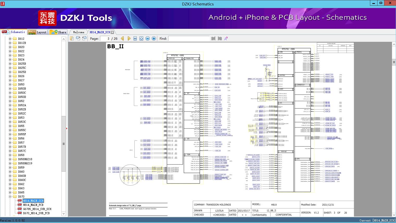Expand the X657 folder node
Viewport: 396px width, 223px height.
click(x=10, y=143)
